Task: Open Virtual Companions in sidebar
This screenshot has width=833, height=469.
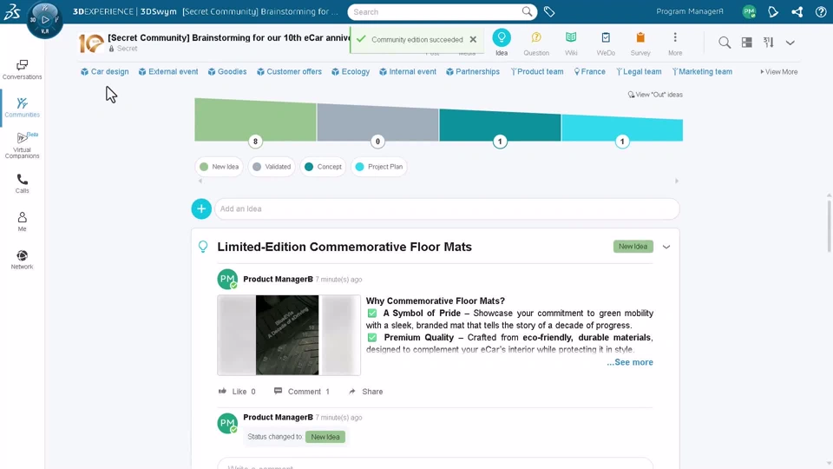Action: click(22, 145)
